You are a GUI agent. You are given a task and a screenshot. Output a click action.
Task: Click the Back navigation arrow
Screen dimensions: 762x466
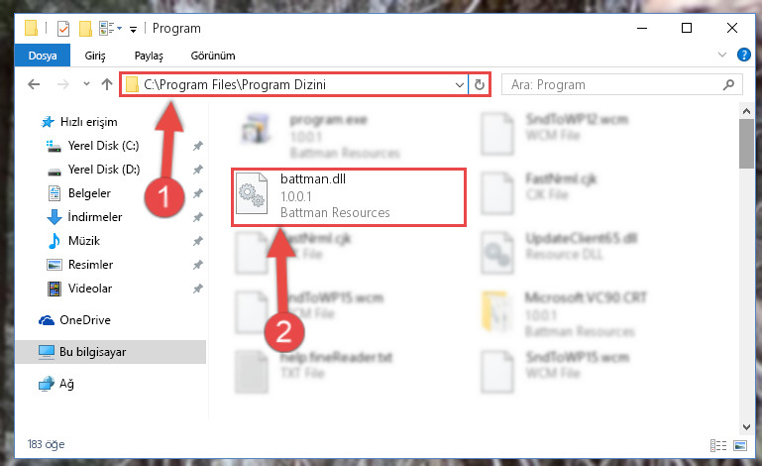(34, 84)
